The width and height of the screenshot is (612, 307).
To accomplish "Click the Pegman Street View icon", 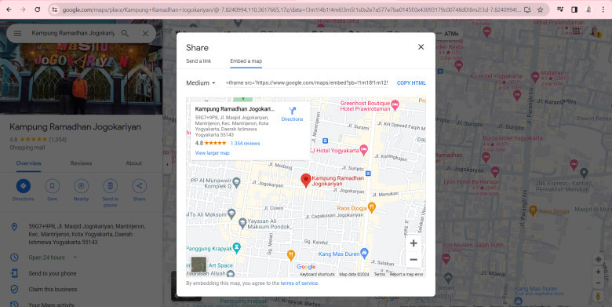I will click(x=598, y=296).
